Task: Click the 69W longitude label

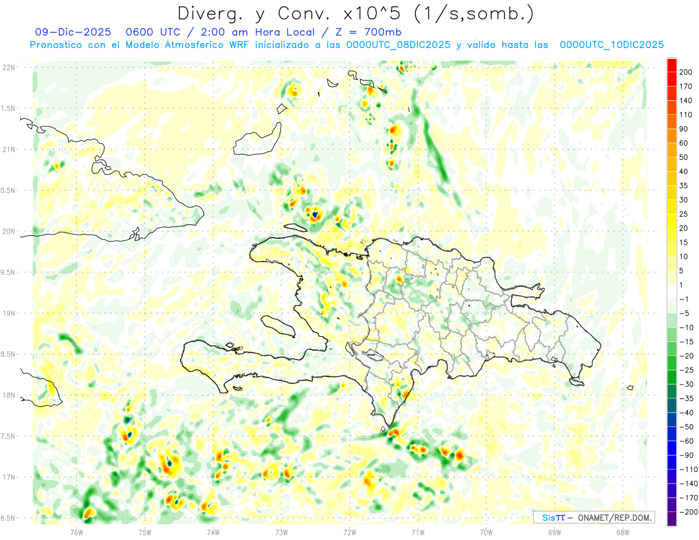Action: [x=554, y=532]
